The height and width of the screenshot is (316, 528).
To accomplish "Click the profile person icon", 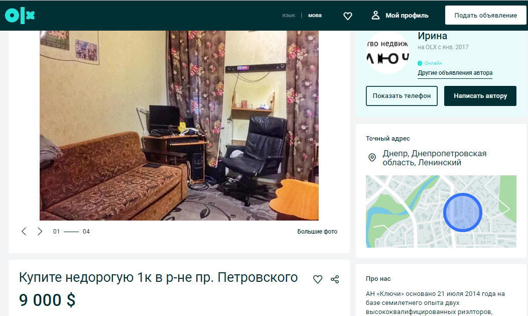I will click(375, 15).
